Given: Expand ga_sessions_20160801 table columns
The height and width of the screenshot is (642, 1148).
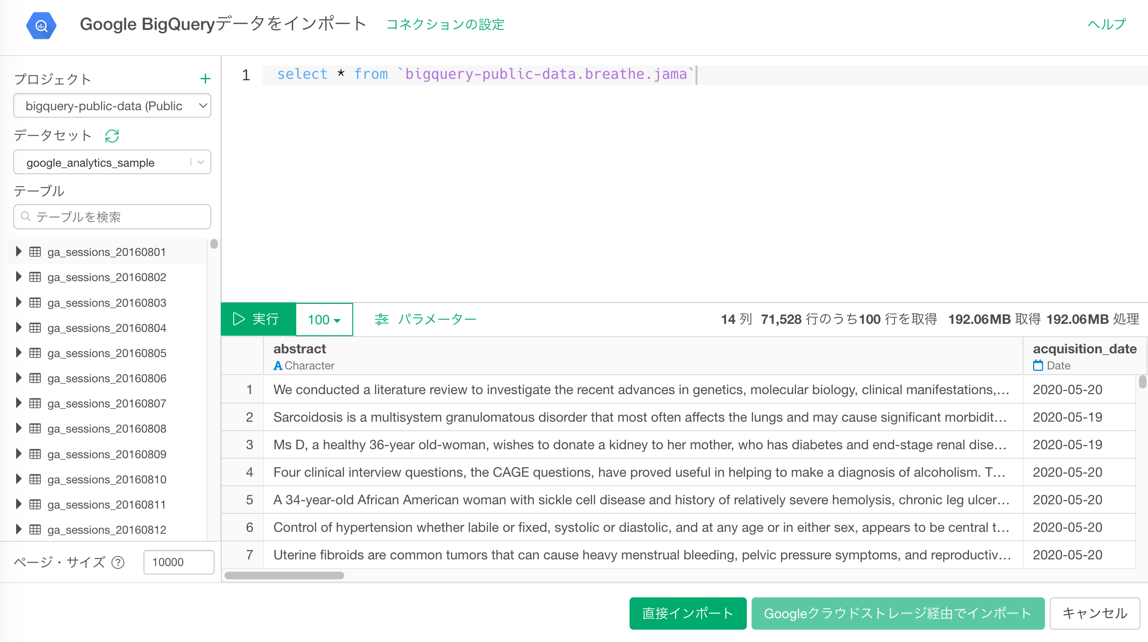Looking at the screenshot, I should [19, 251].
